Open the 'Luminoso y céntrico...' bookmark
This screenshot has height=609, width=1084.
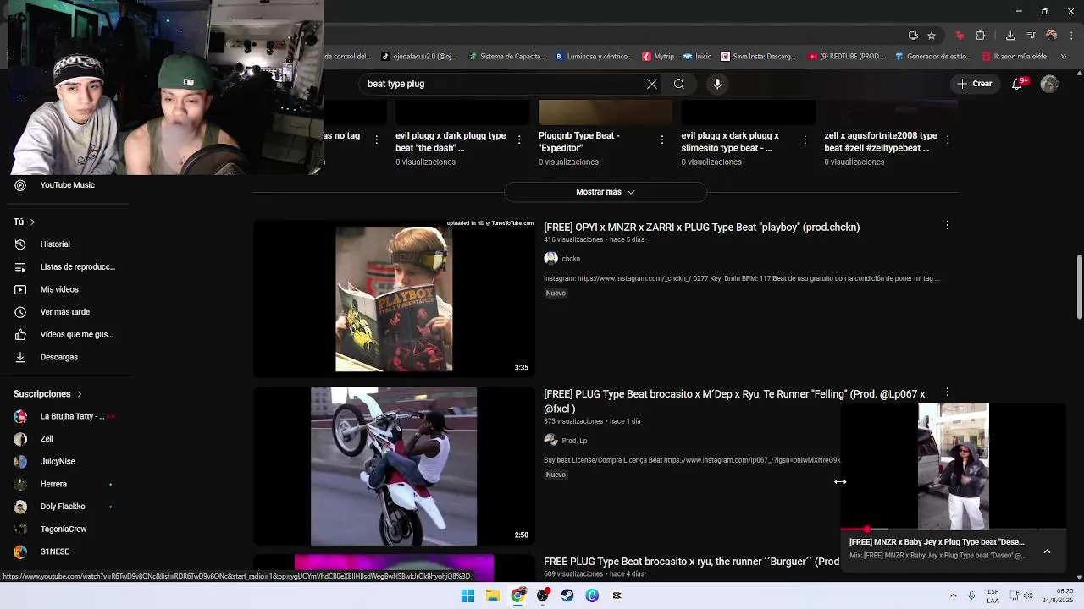594,57
